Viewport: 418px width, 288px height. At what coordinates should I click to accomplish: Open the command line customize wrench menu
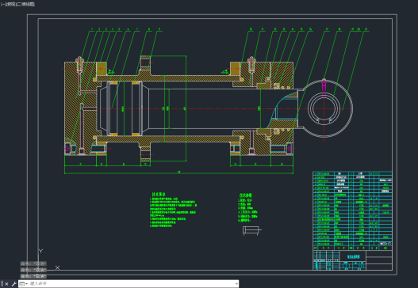pyautogui.click(x=13, y=284)
